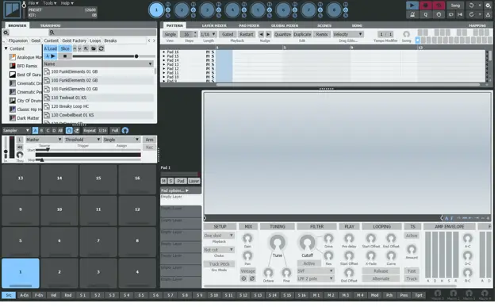Open settings gear icon at top right
The image size is (498, 307).
click(488, 6)
